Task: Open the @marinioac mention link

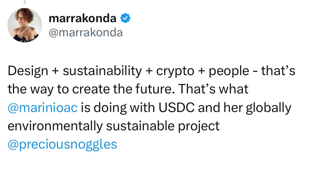Action: [x=42, y=108]
